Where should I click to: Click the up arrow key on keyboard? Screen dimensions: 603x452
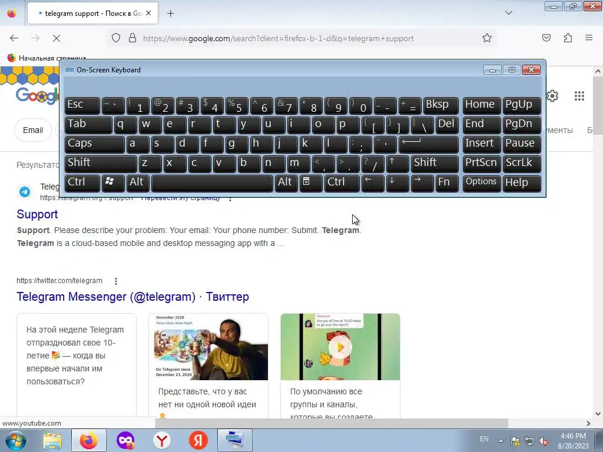397,164
